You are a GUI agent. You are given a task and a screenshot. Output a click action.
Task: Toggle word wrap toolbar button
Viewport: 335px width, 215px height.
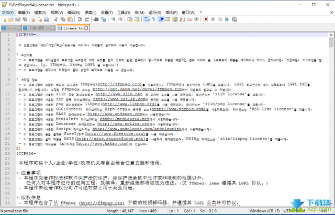(147, 19)
